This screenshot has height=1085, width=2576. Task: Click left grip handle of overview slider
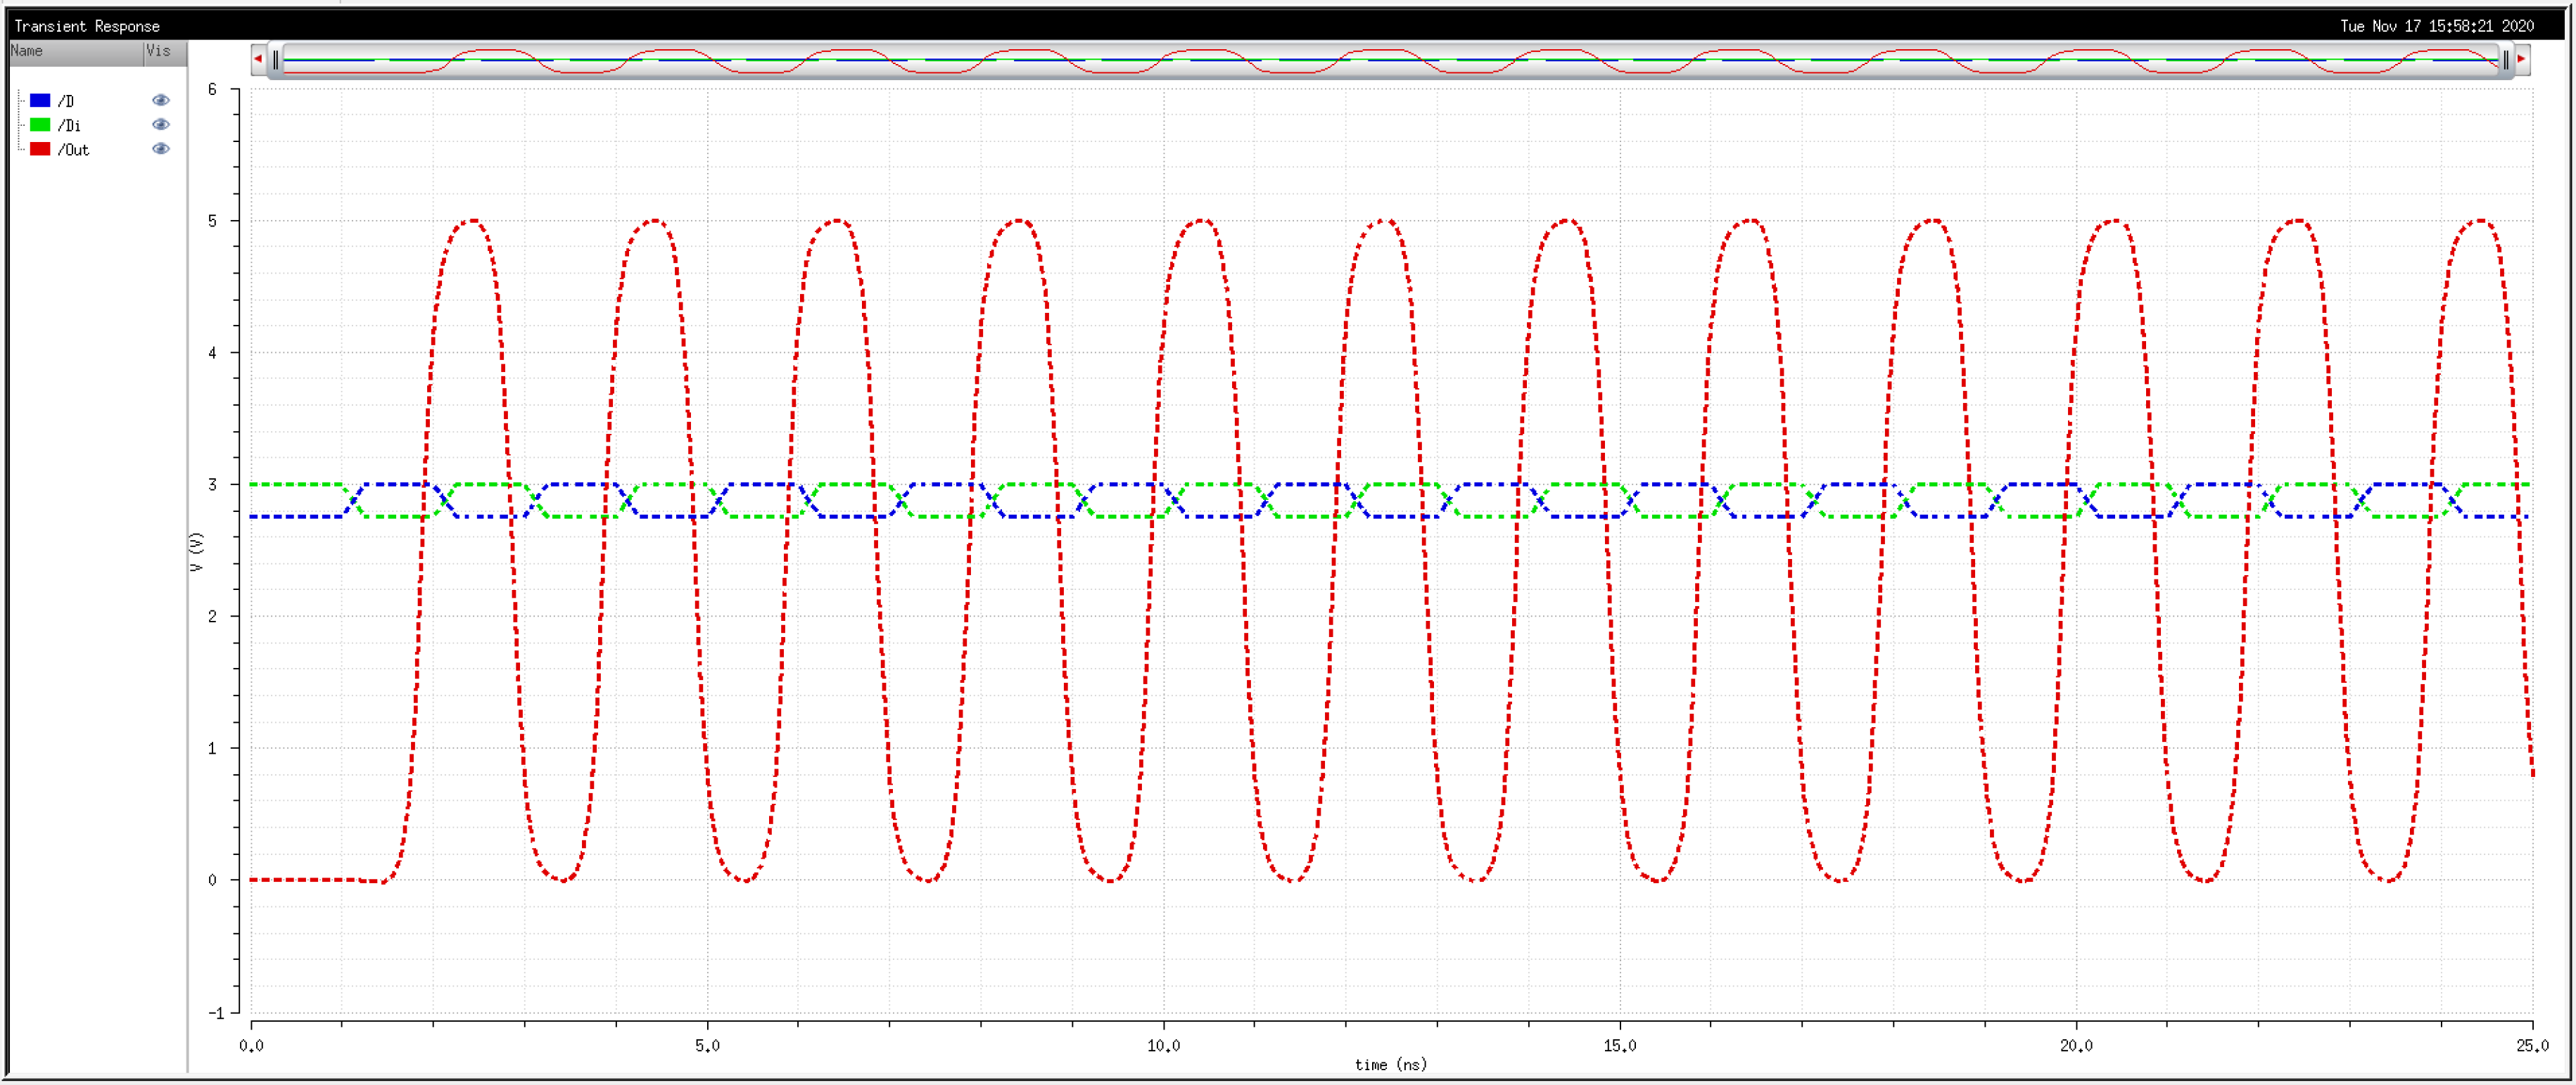pyautogui.click(x=277, y=61)
